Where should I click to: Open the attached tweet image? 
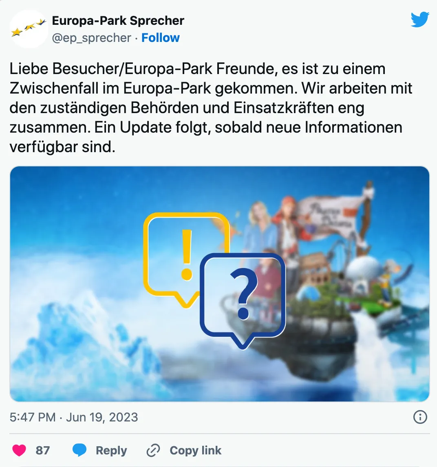click(220, 284)
